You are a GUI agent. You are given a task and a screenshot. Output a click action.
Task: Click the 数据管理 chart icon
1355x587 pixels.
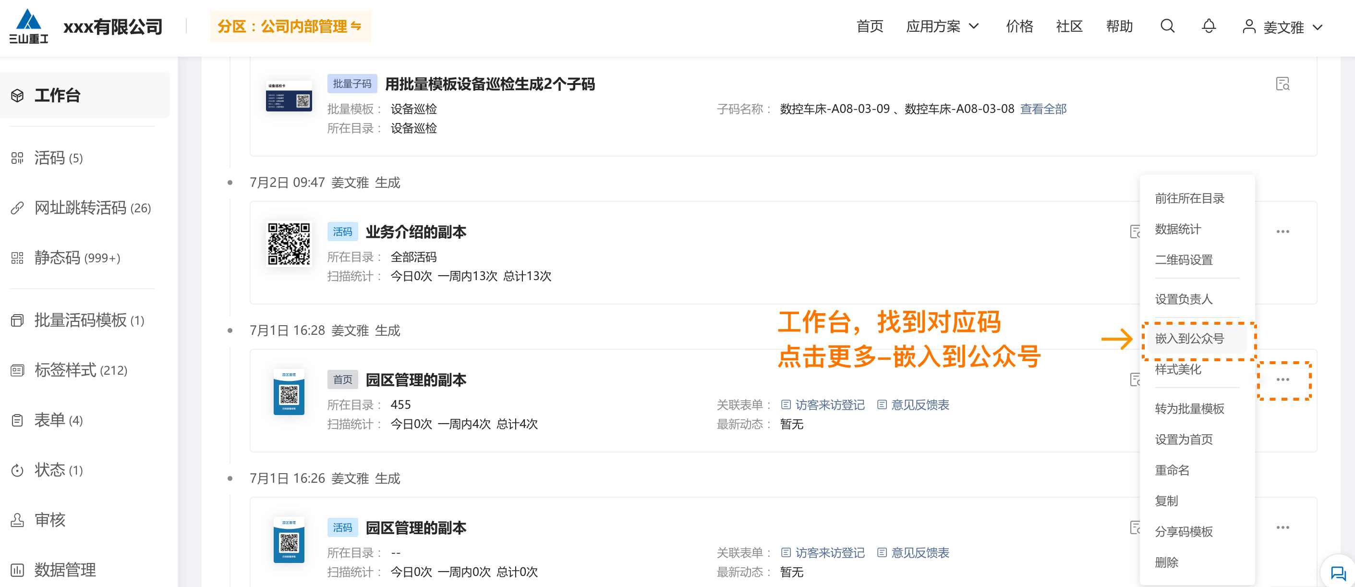click(17, 570)
